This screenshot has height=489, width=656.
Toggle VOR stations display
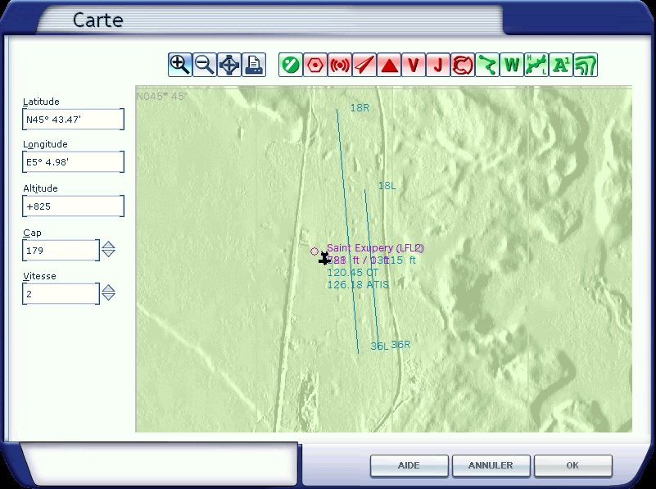315,65
